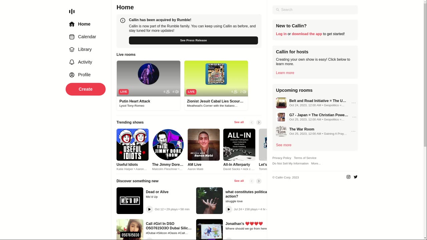Viewport: 427px width, 240px height.
Task: Click the Dead or Alive episode title
Action: click(157, 192)
